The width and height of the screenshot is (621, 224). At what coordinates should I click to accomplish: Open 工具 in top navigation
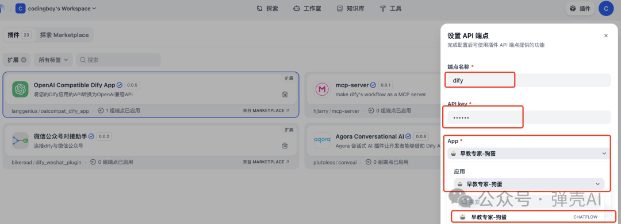point(390,8)
